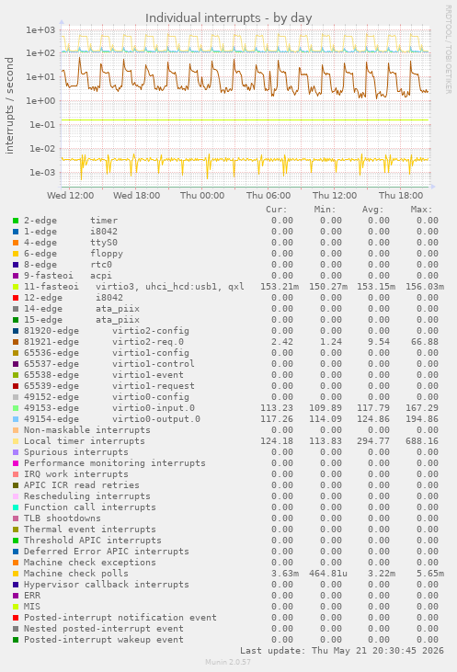The height and width of the screenshot is (672, 457).
Task: Click the 1e+03 y-axis label
Action: 40,30
